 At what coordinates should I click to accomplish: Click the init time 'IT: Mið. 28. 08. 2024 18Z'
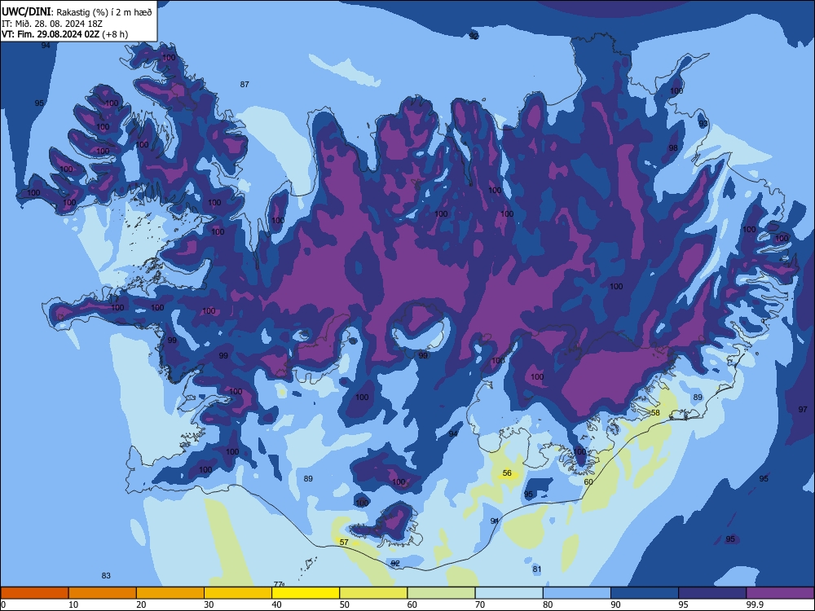point(51,24)
